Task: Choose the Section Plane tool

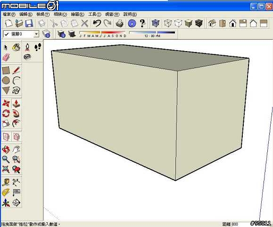Action: [17, 203]
